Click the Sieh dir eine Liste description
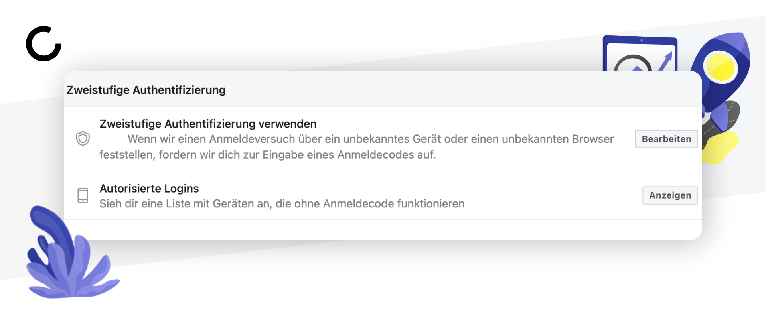The height and width of the screenshot is (311, 766). coord(282,204)
